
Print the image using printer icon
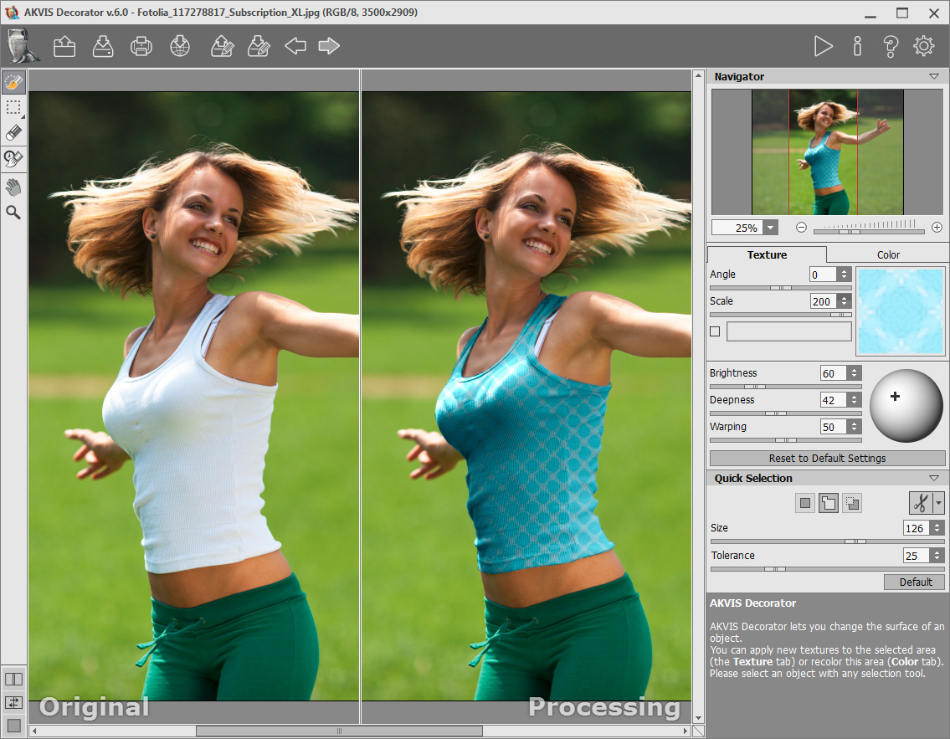click(141, 46)
